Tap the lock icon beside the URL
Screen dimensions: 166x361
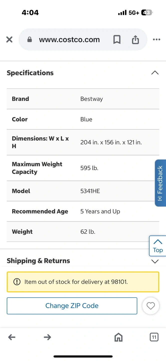[x=29, y=40]
